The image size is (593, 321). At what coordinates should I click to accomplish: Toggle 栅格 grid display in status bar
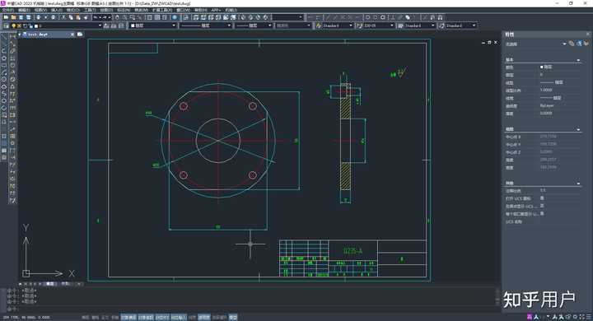click(95, 317)
